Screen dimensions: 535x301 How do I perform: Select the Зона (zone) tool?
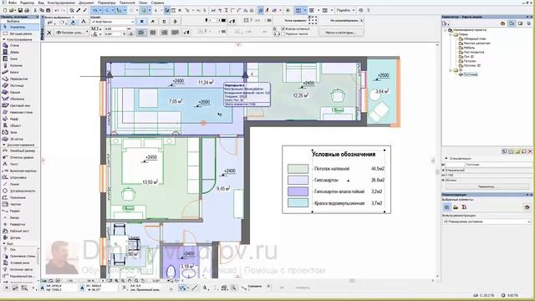click(13, 132)
